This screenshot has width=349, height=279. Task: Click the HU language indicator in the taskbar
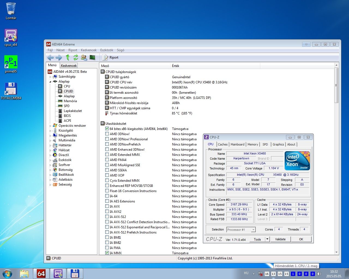tap(246, 273)
